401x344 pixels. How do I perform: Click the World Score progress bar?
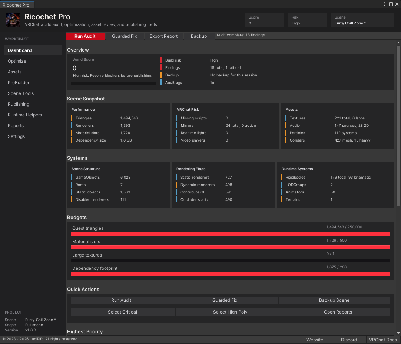tap(113, 83)
